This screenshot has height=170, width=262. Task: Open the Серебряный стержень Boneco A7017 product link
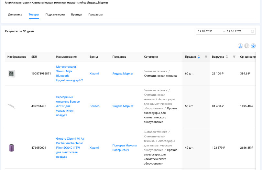pos(68,106)
